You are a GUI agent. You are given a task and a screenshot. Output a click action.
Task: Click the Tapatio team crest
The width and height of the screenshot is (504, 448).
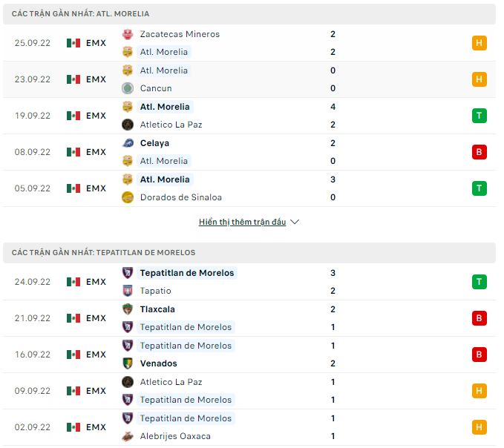pos(128,291)
